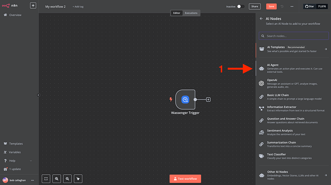Image resolution: width=331 pixels, height=185 pixels.
Task: Click the fit-to-view canvas icon
Action: pyautogui.click(x=46, y=179)
